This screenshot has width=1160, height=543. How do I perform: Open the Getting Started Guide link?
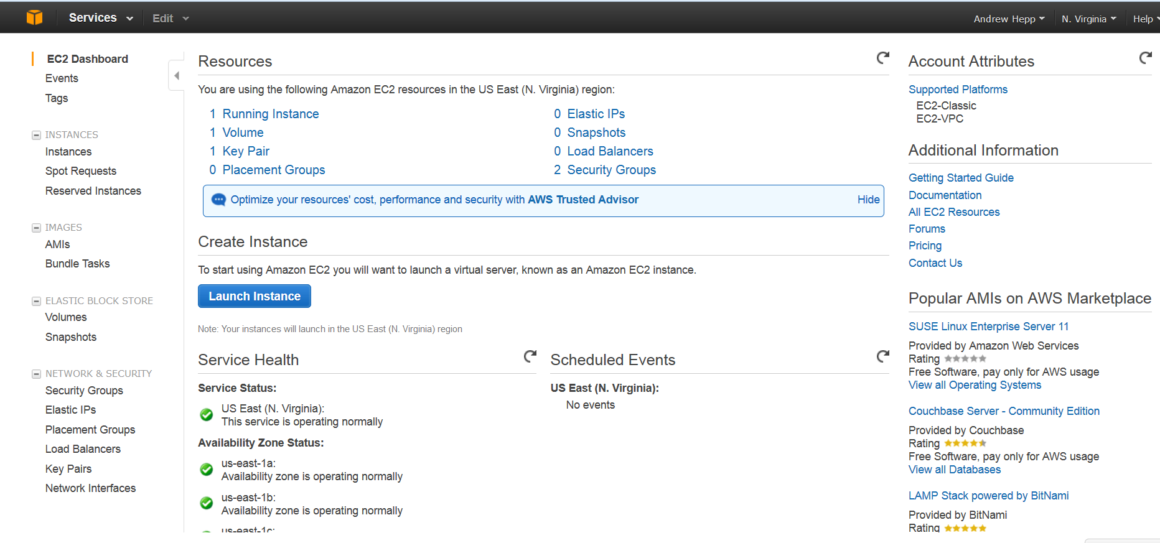coord(961,178)
